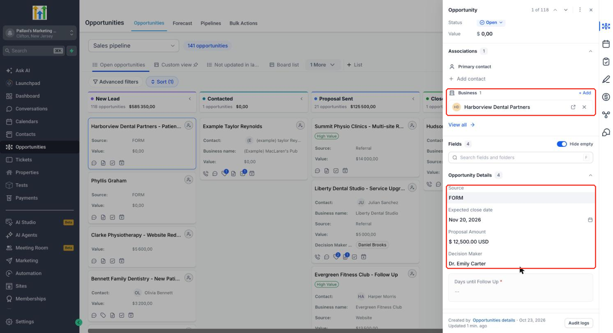Open the phone icon on Example Taylor Reynolds card
Viewport: 613px width, 333px height.
click(206, 173)
